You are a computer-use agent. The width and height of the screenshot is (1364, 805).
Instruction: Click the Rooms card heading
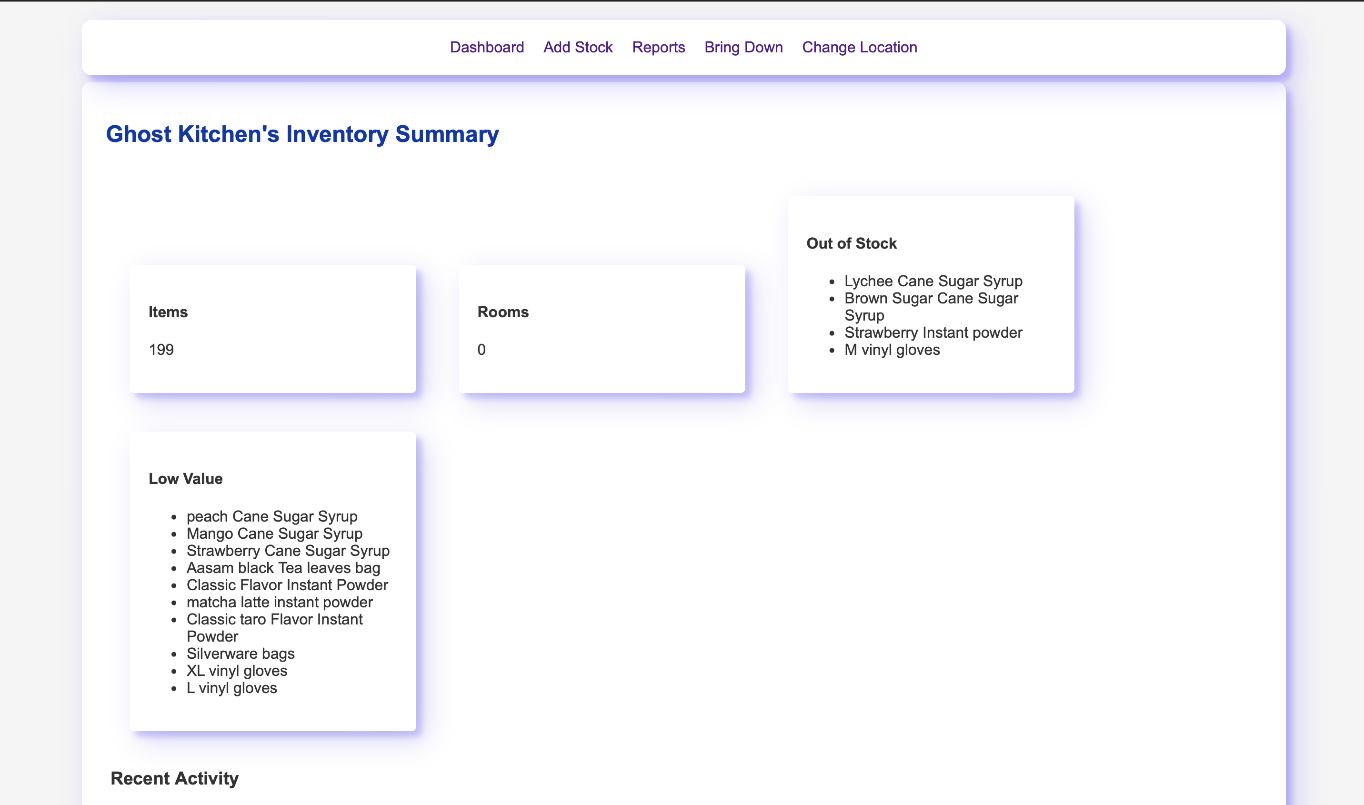[503, 312]
